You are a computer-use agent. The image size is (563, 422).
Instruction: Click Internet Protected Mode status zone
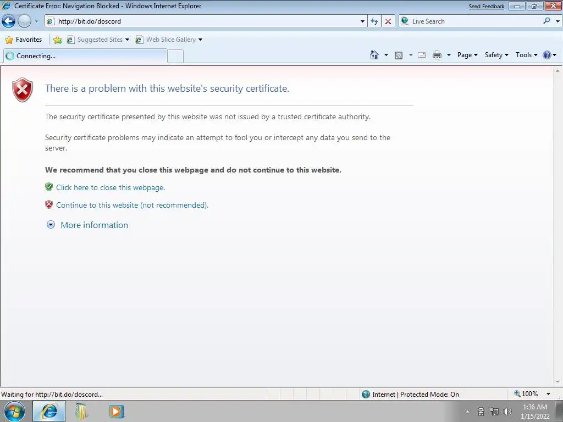click(410, 395)
